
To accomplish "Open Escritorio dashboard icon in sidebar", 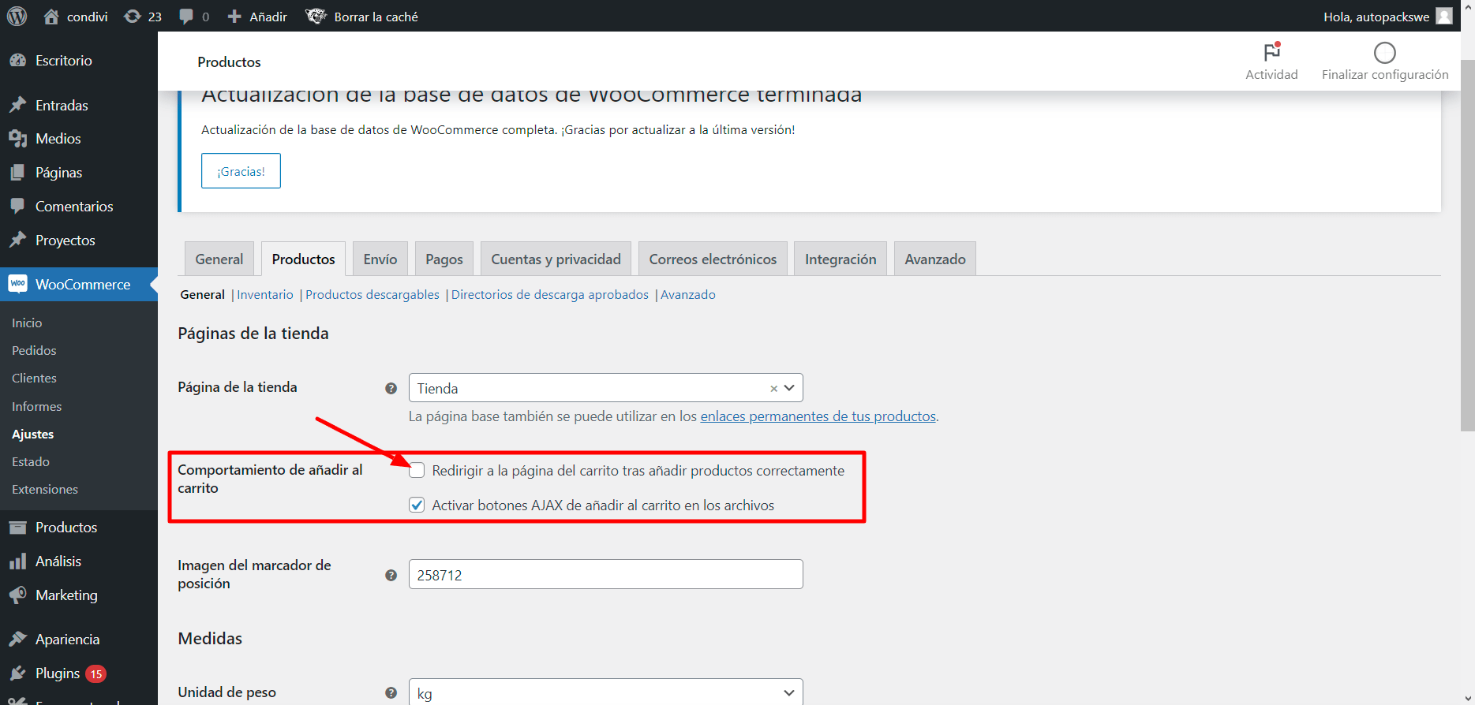I will click(17, 61).
